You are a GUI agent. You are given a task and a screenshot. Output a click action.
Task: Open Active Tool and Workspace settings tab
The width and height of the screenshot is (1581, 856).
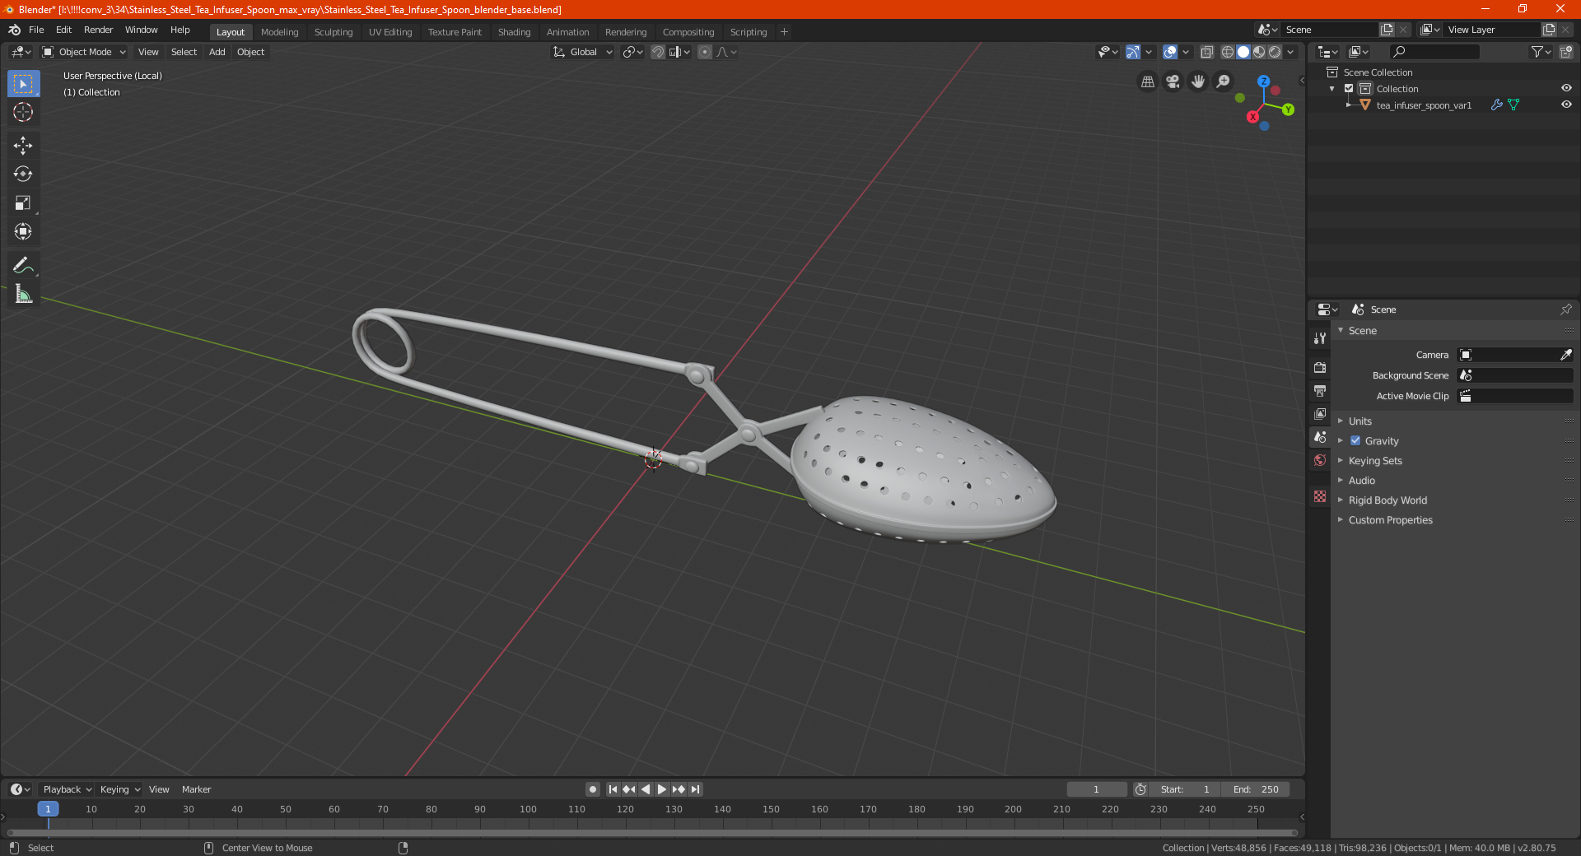pos(1320,338)
